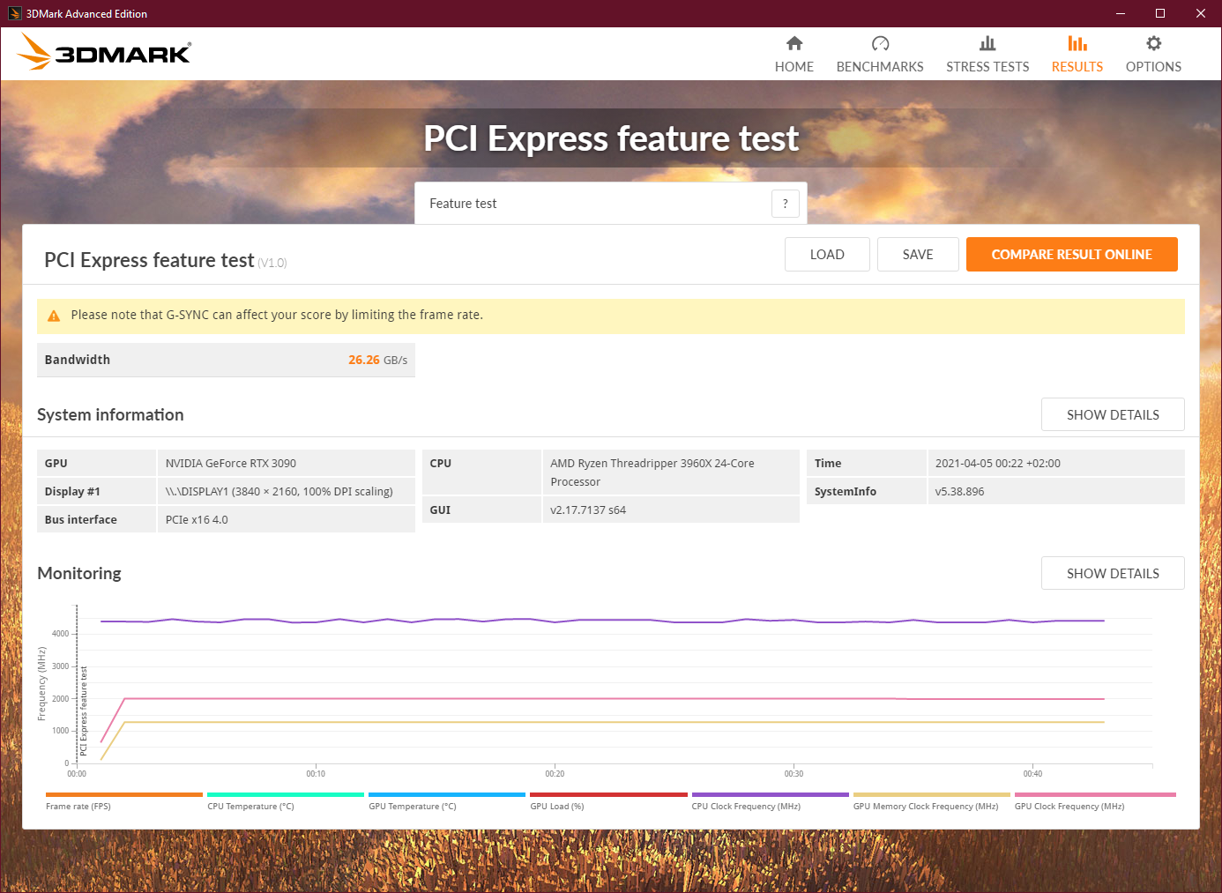Click the Bandwidth 26.26 GB/s value
The height and width of the screenshot is (893, 1222).
coord(377,360)
